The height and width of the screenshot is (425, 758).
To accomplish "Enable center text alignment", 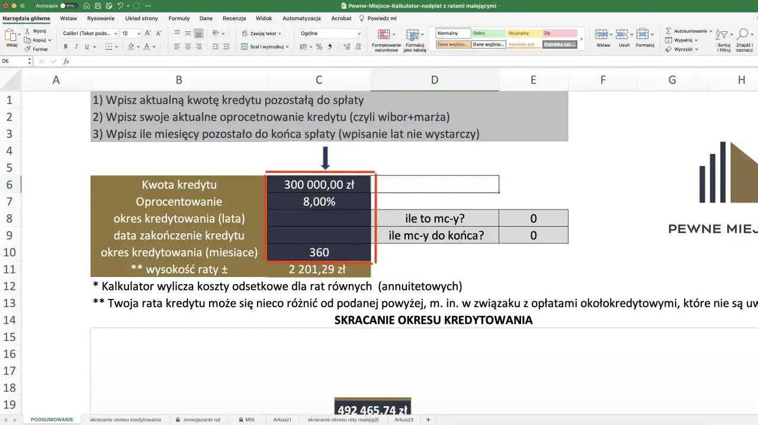I will (189, 46).
